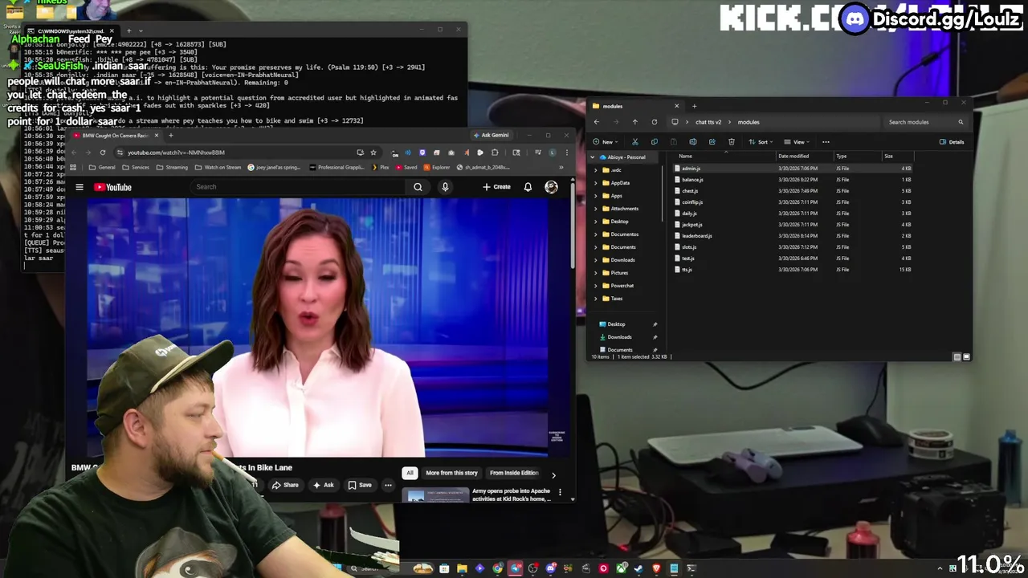
Task: Open more actions under the video
Action: (x=388, y=485)
